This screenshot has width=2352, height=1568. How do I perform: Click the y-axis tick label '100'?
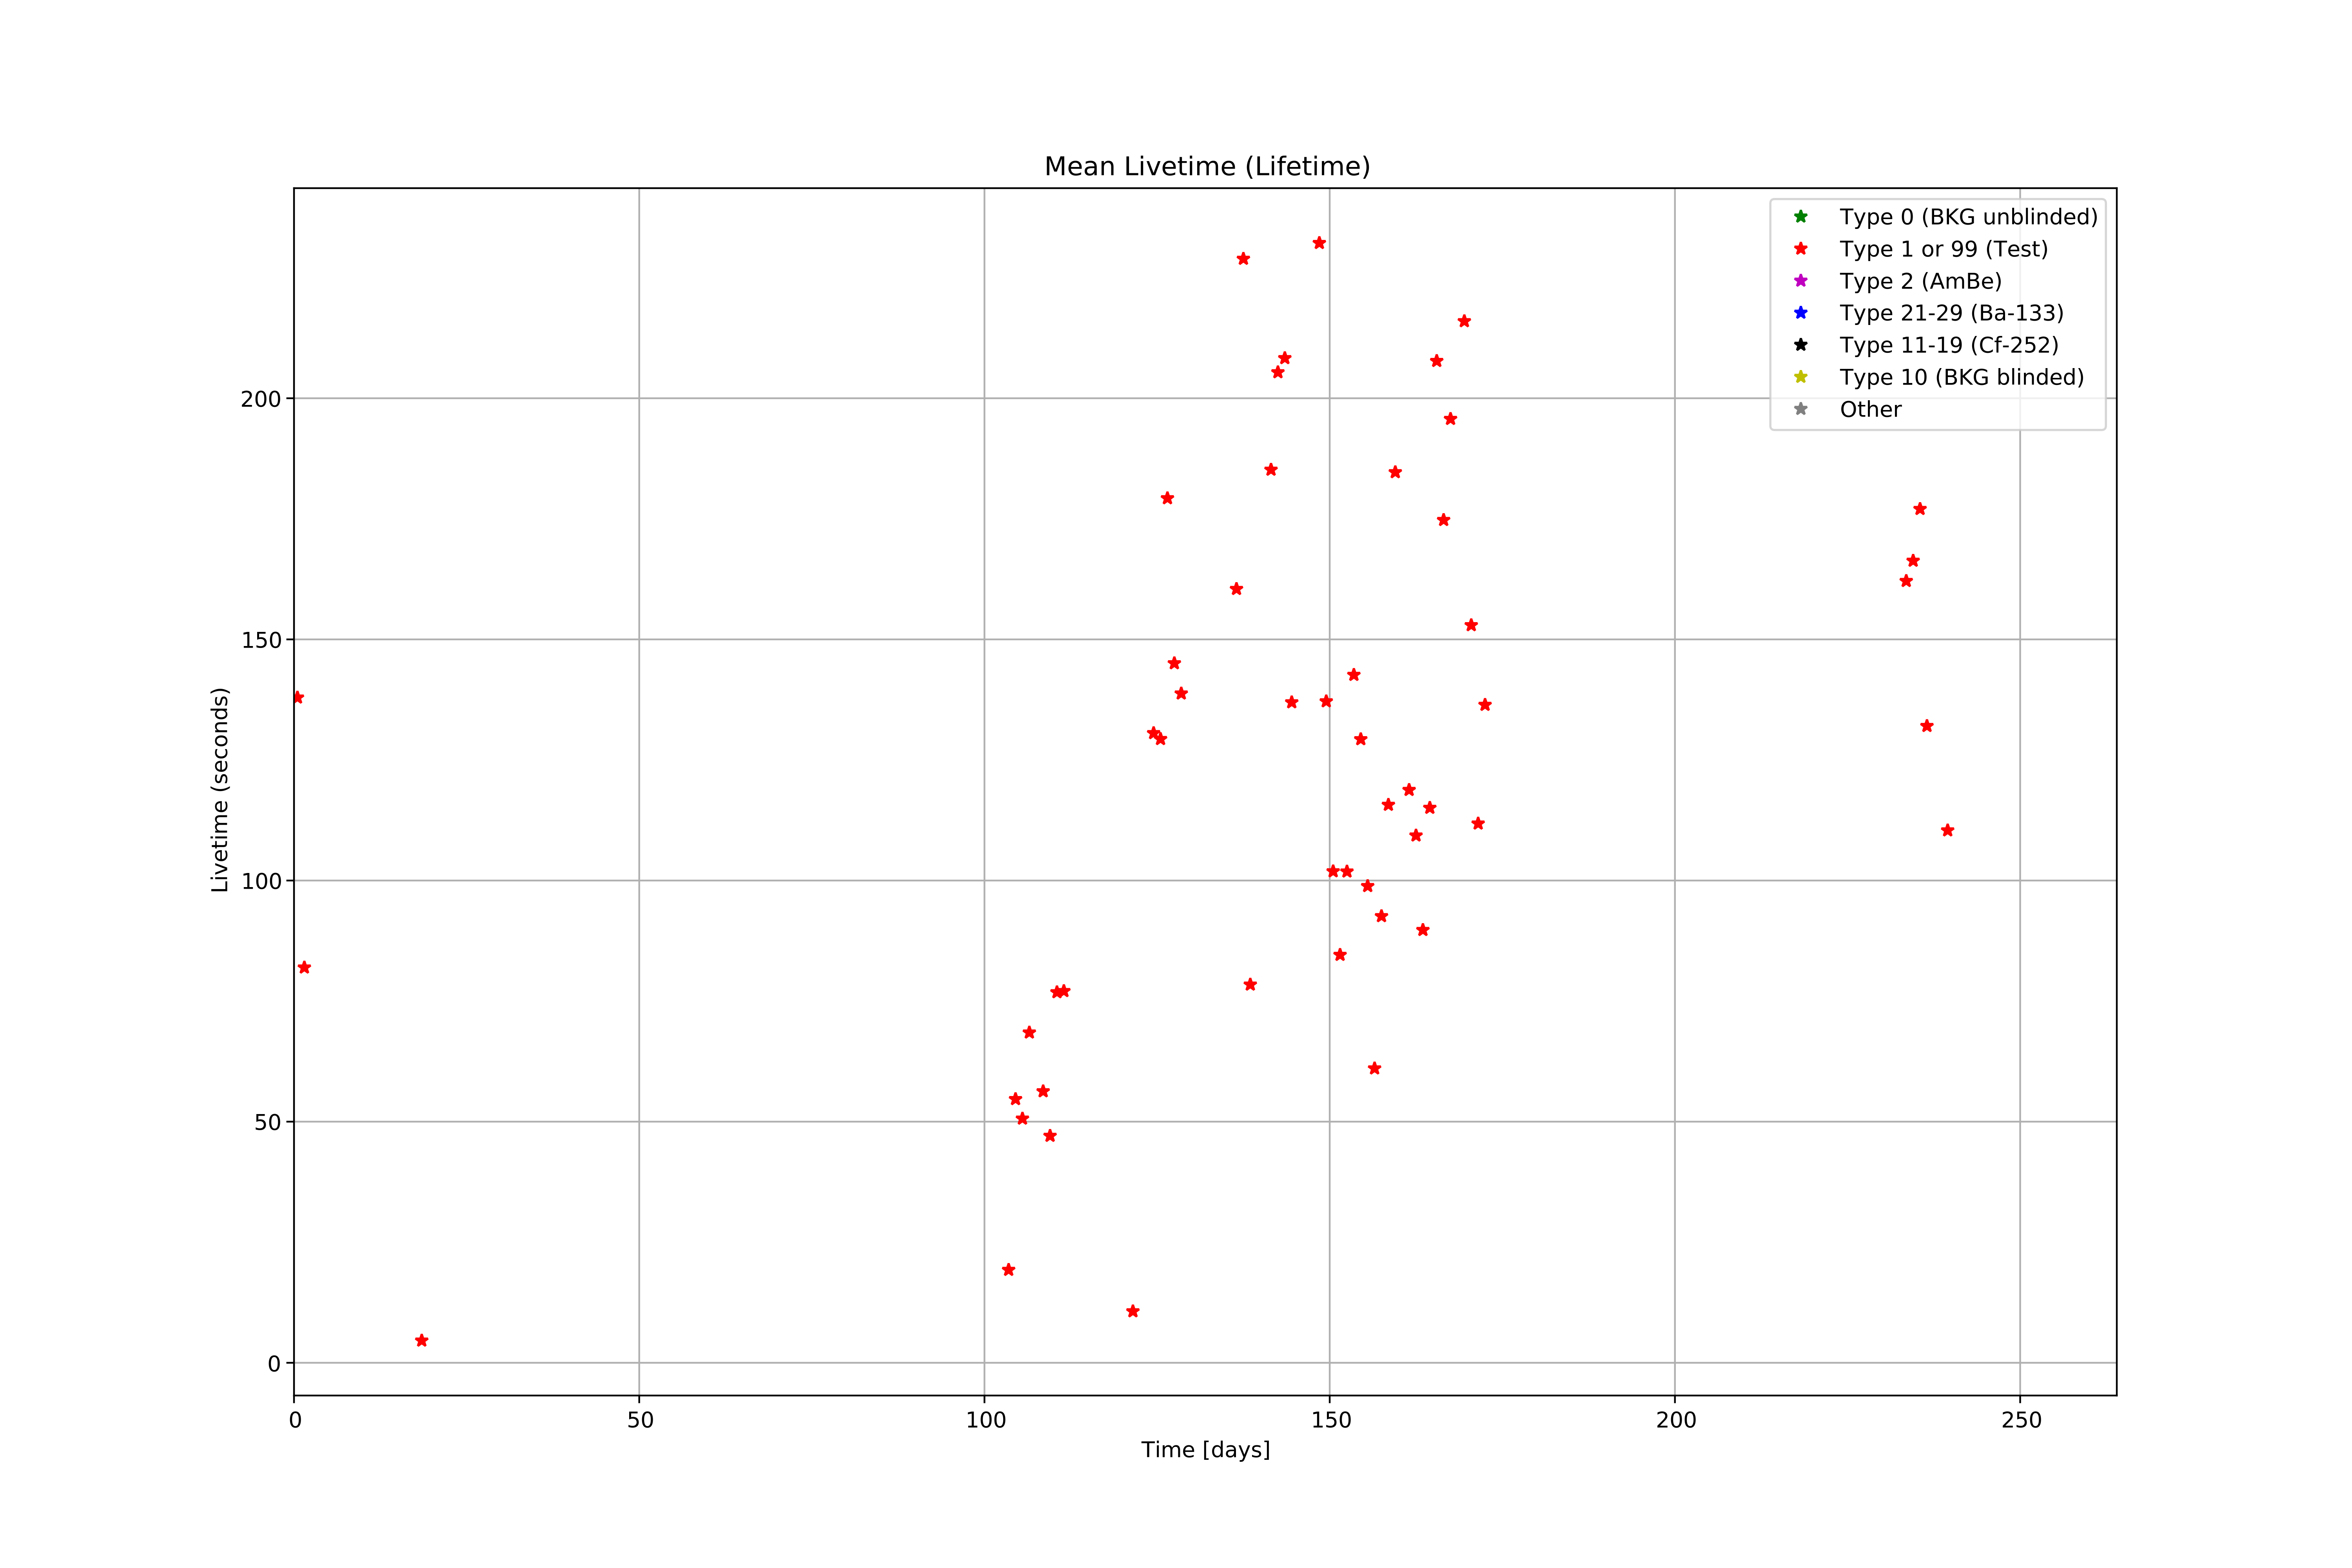coord(261,881)
